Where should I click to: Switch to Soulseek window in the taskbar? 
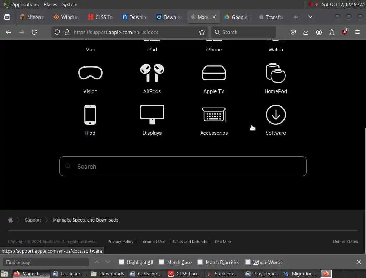(223, 274)
